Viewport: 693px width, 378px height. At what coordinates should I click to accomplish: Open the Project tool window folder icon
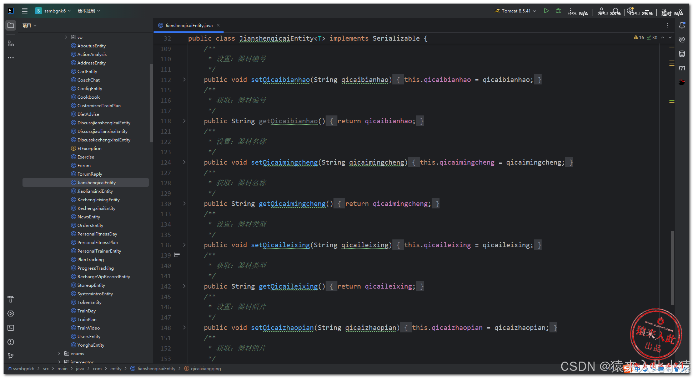pyautogui.click(x=11, y=25)
